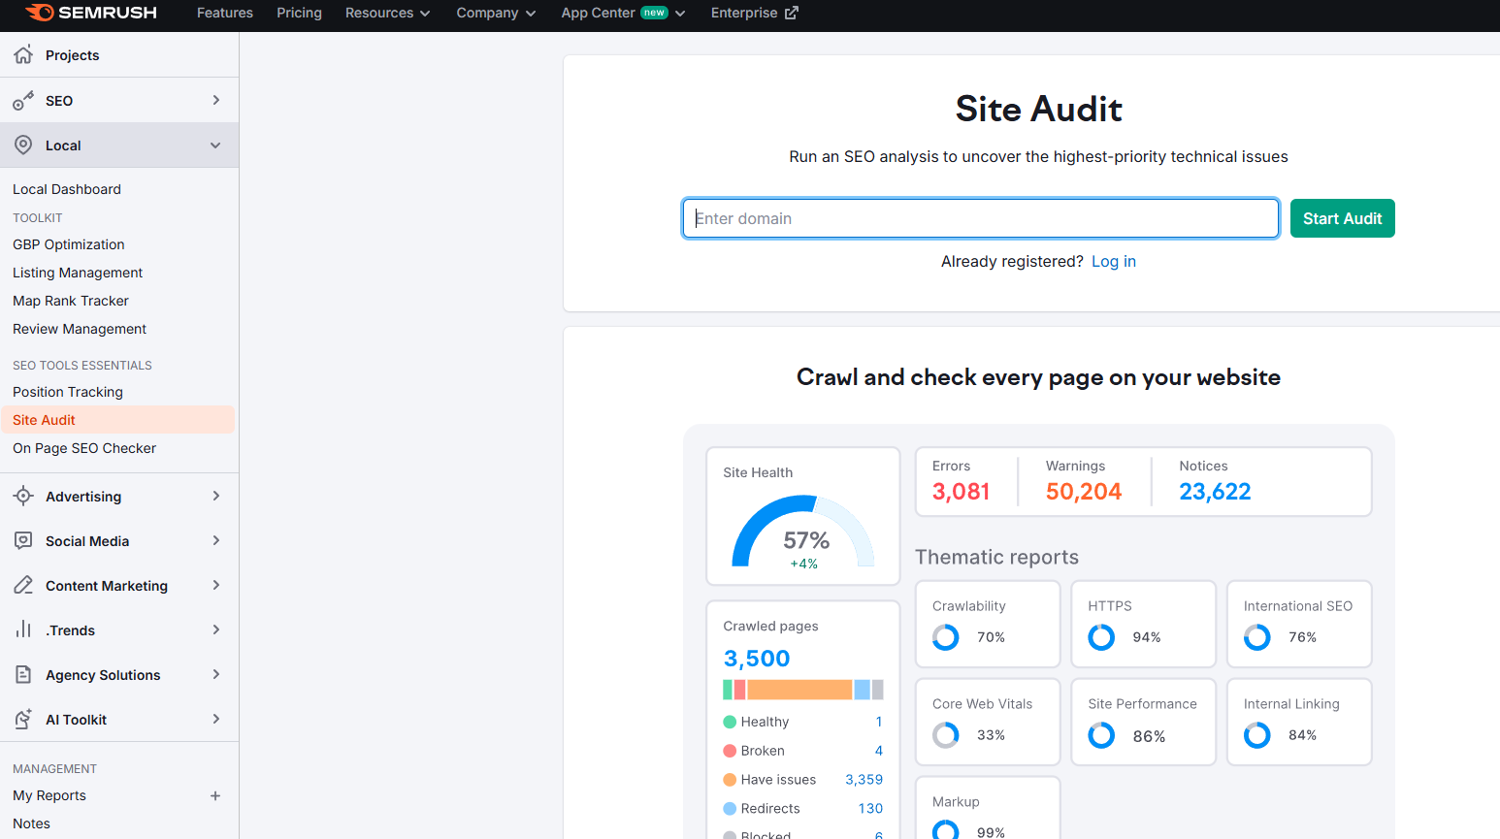Open Listing Management tool
The height and width of the screenshot is (839, 1500).
(78, 273)
